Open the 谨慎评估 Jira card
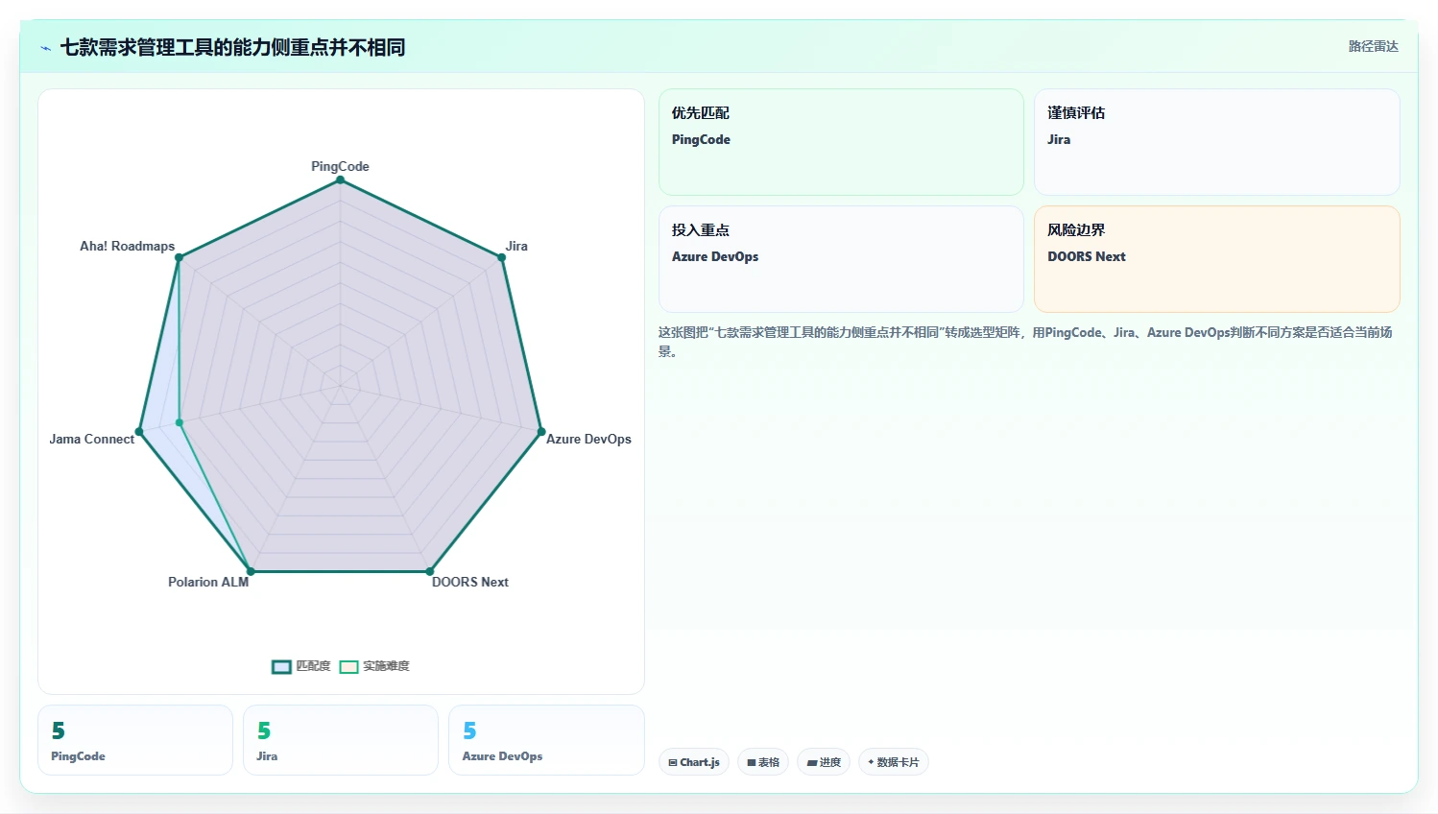The height and width of the screenshot is (814, 1438). coord(1216,142)
